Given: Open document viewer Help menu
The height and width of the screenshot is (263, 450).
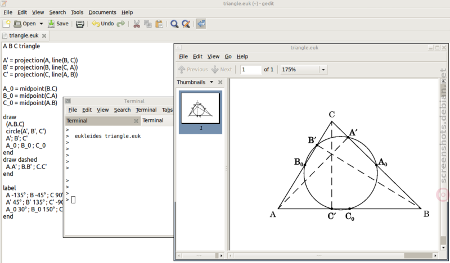Looking at the screenshot, I should click(242, 57).
